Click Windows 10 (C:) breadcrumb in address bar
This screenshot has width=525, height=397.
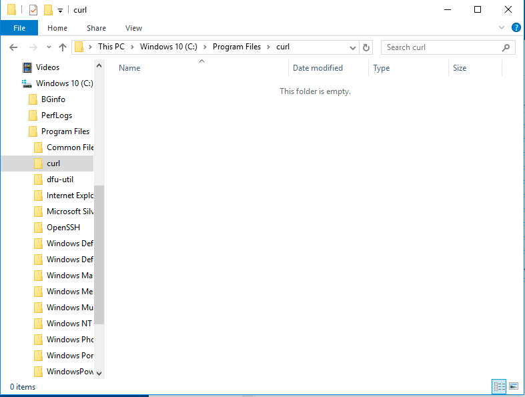168,47
